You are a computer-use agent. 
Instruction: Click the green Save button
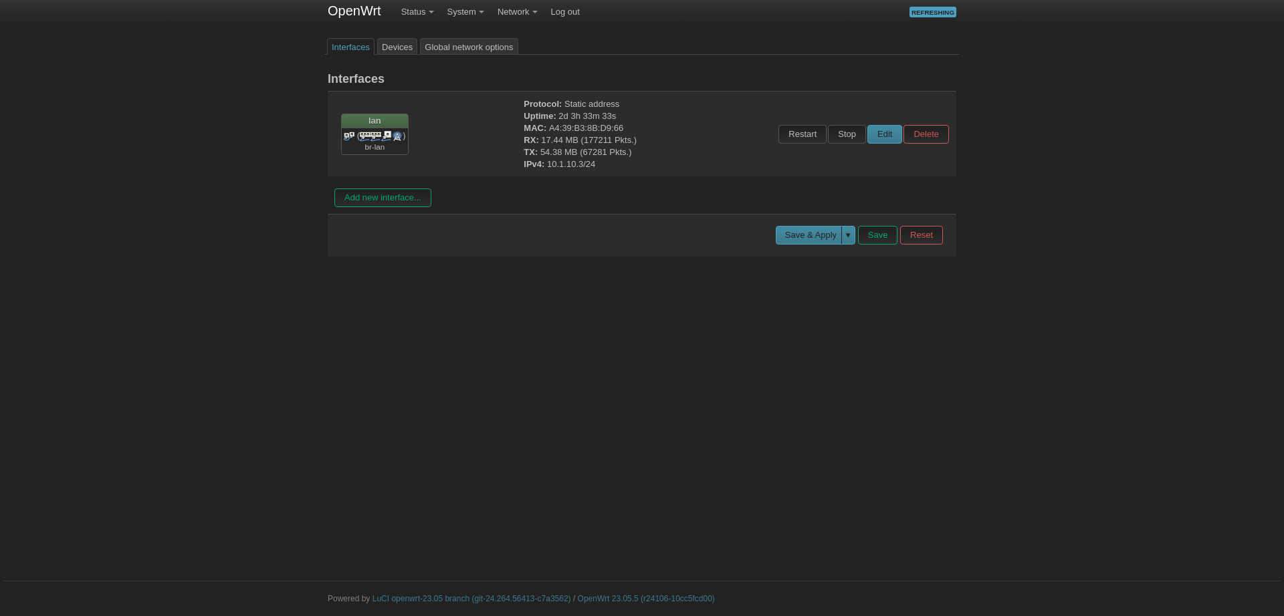877,235
